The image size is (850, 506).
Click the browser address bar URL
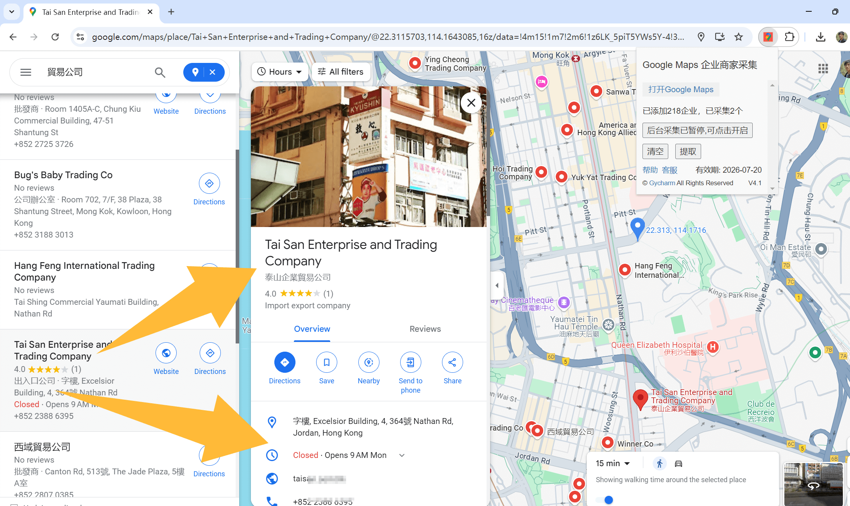click(388, 37)
